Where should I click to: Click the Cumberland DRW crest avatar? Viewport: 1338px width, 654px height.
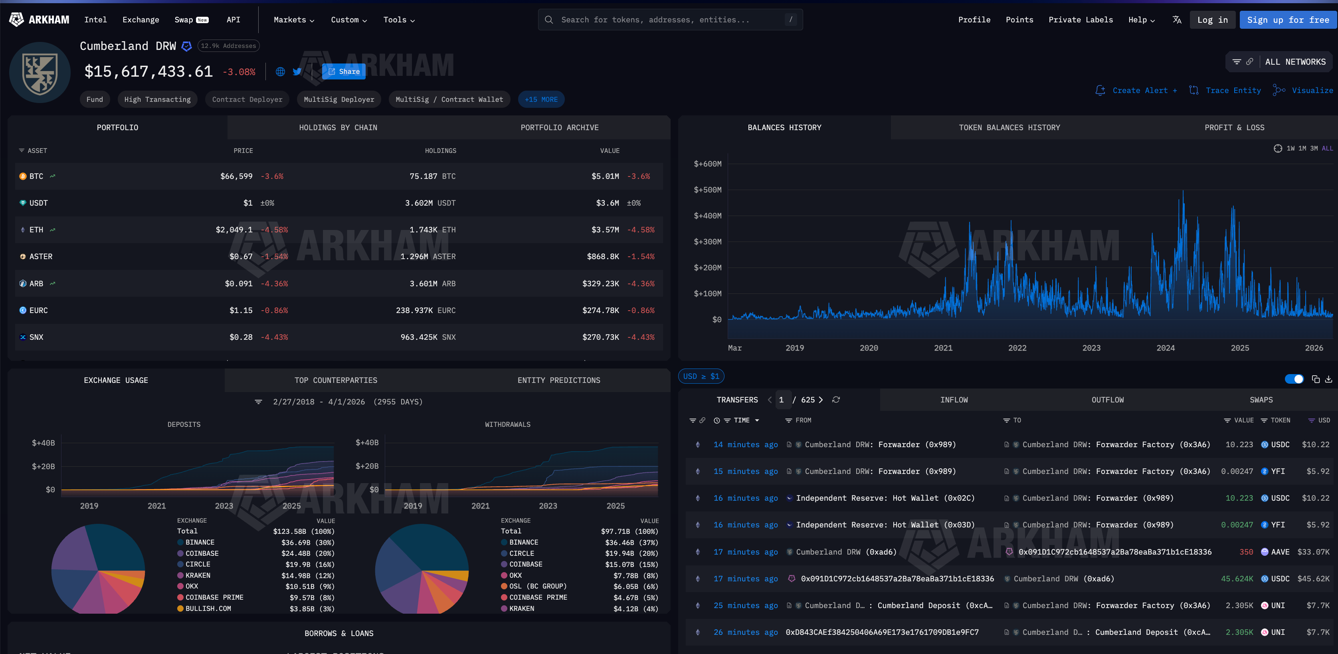[40, 73]
